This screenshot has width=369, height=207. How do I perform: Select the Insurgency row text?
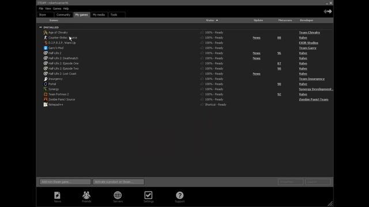[x=55, y=79]
